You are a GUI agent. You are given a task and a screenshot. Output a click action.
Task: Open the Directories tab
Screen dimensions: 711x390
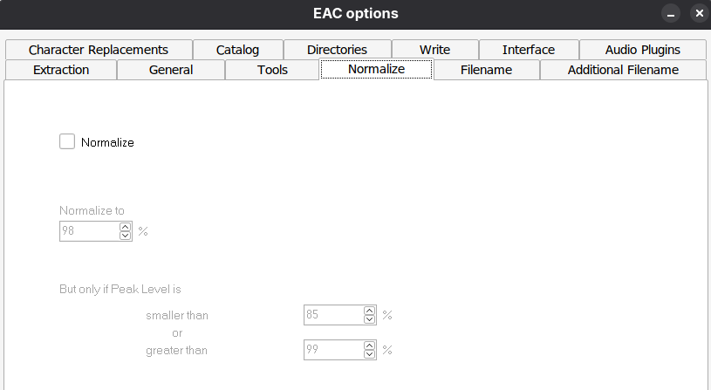coord(337,50)
